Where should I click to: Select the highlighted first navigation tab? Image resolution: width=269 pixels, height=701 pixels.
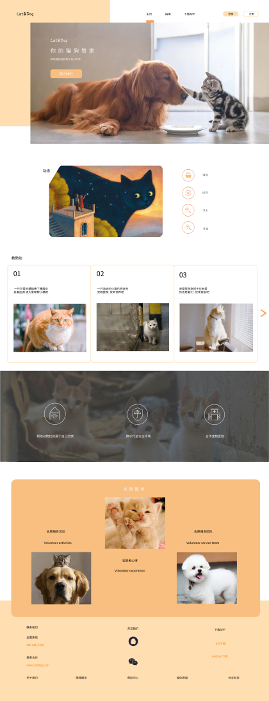point(149,14)
